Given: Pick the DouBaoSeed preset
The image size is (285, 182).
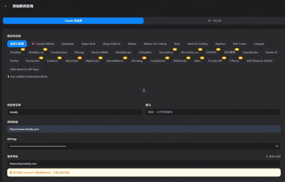Looking at the screenshot, I should tap(59, 52).
